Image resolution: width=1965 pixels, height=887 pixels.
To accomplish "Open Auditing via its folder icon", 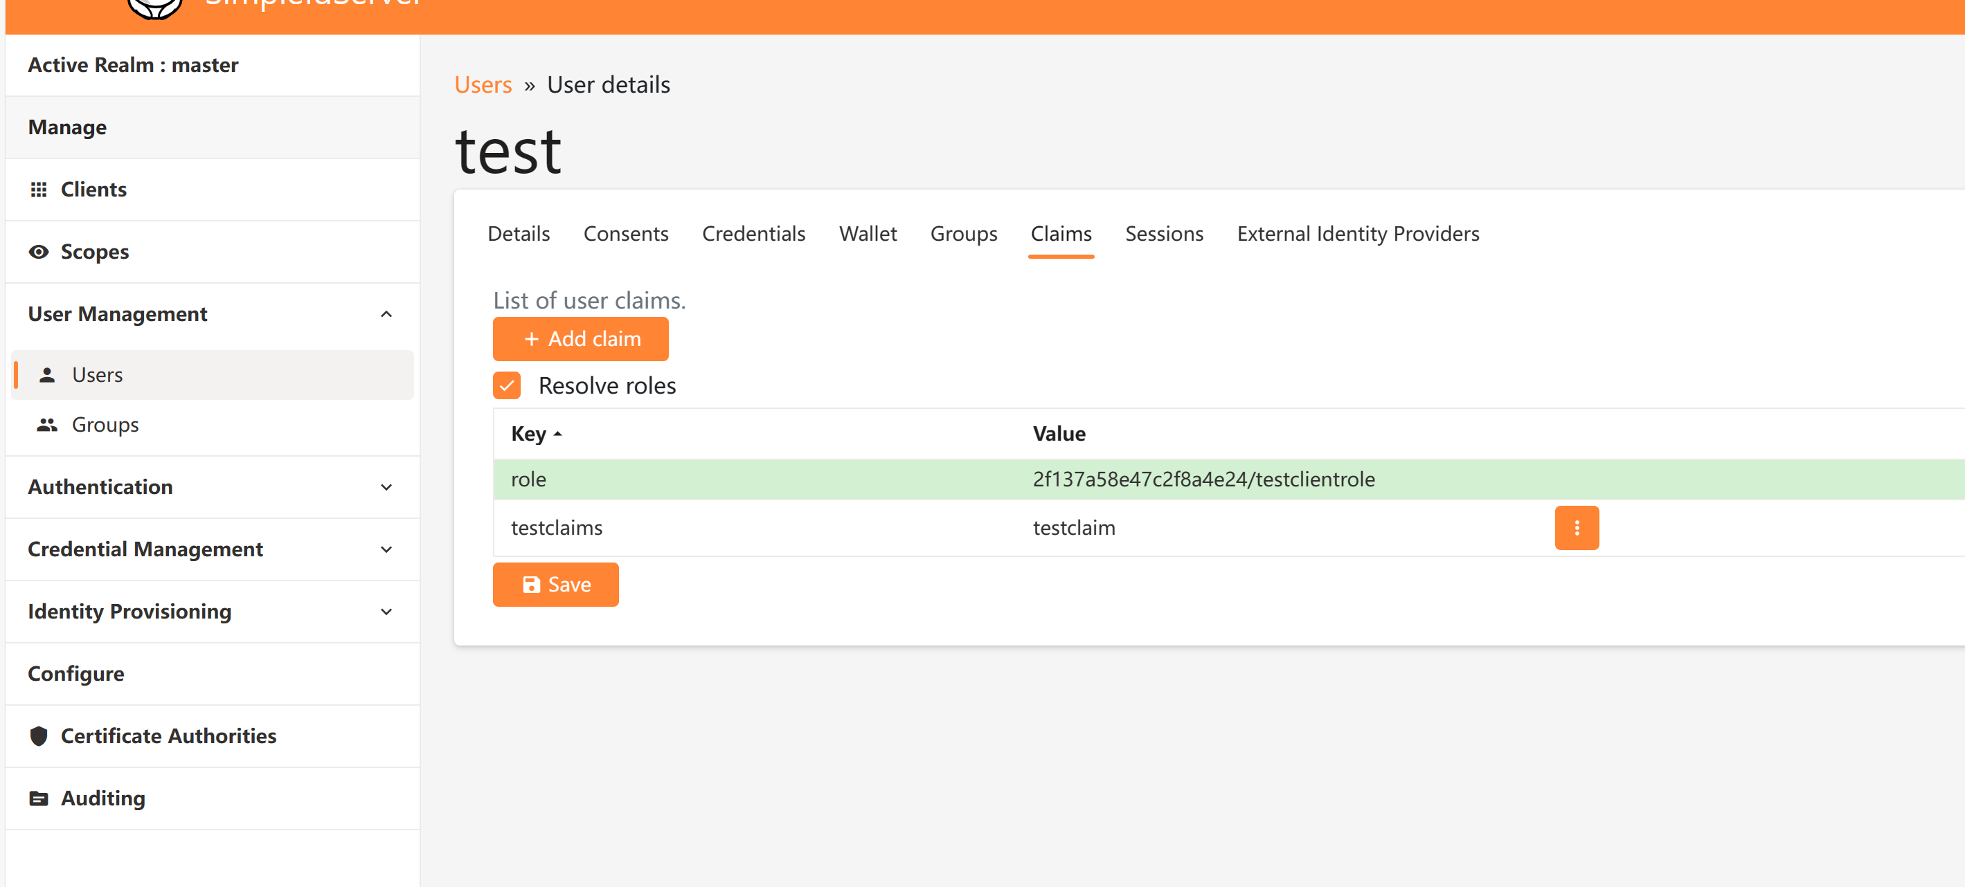I will [x=38, y=797].
